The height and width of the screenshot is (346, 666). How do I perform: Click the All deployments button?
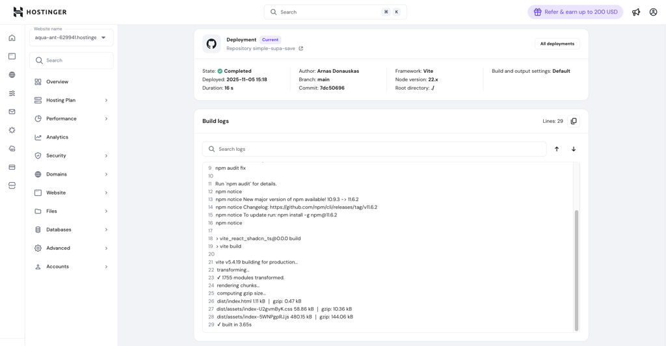tap(557, 44)
